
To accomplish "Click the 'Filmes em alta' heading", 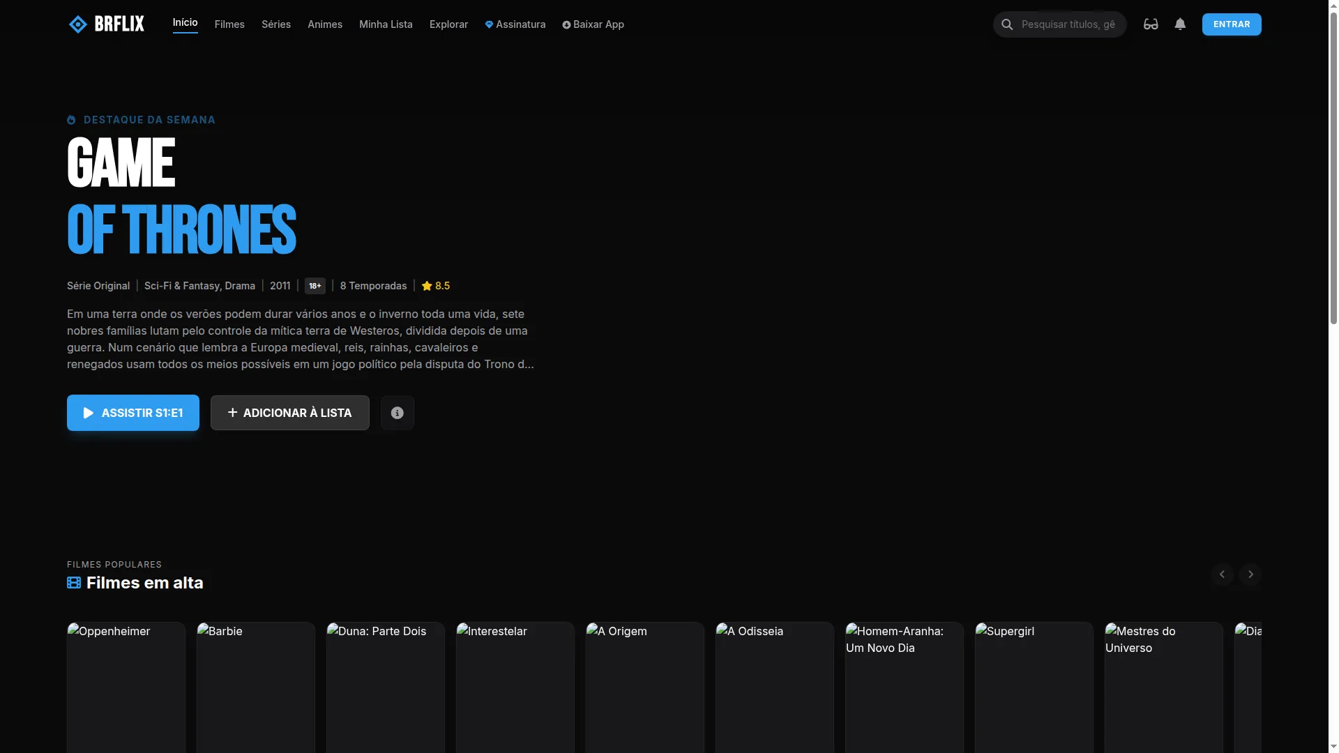I will click(145, 583).
